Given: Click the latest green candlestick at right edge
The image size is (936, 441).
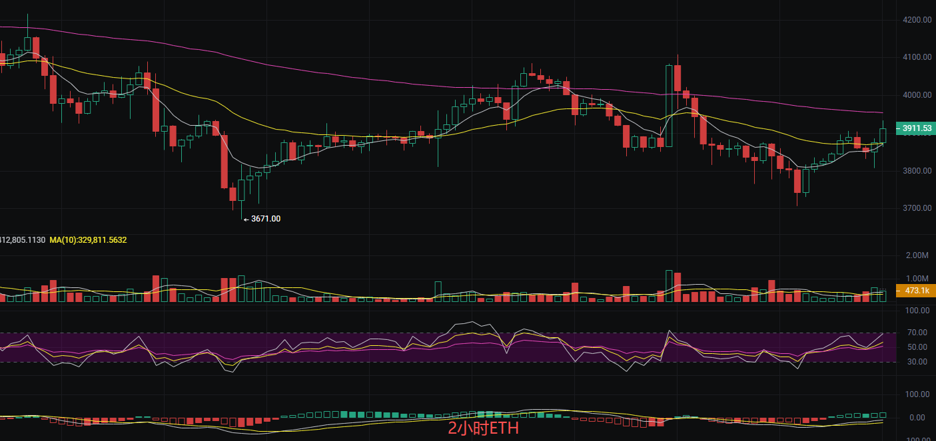Looking at the screenshot, I should [x=883, y=135].
